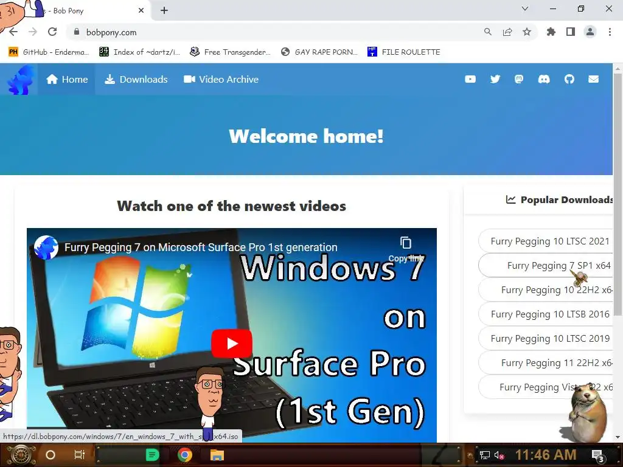Open the FILE ROULETTE bookmark
The image size is (623, 467).
404,52
